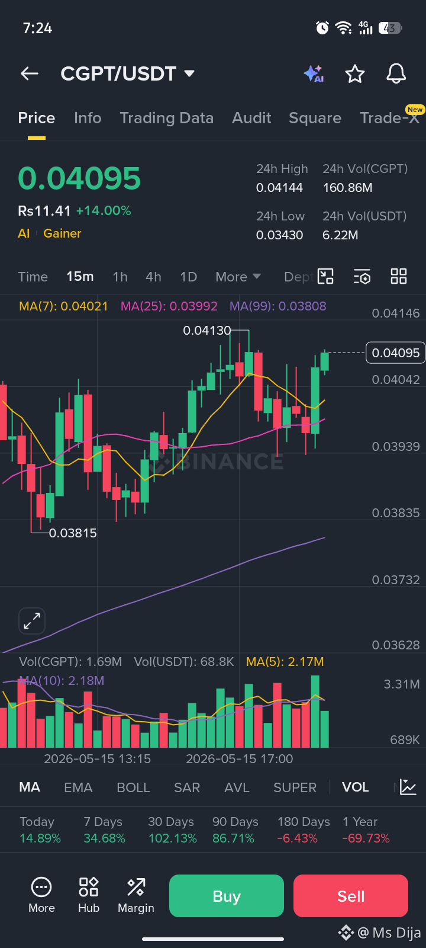
Task: Open the Trading Data tab
Action: pyautogui.click(x=167, y=118)
